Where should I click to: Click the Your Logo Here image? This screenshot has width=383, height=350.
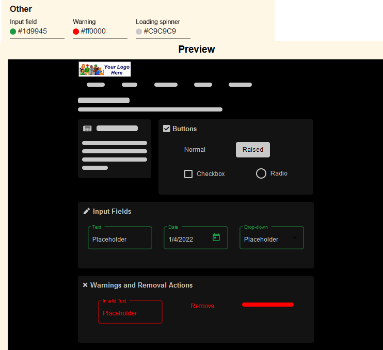pos(105,69)
